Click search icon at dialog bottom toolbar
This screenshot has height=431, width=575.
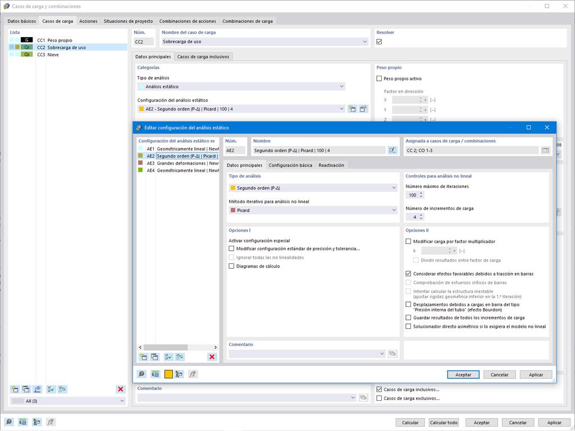tap(142, 374)
